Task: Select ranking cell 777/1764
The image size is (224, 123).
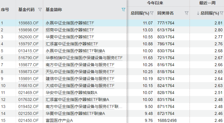Action: (x=166, y=23)
